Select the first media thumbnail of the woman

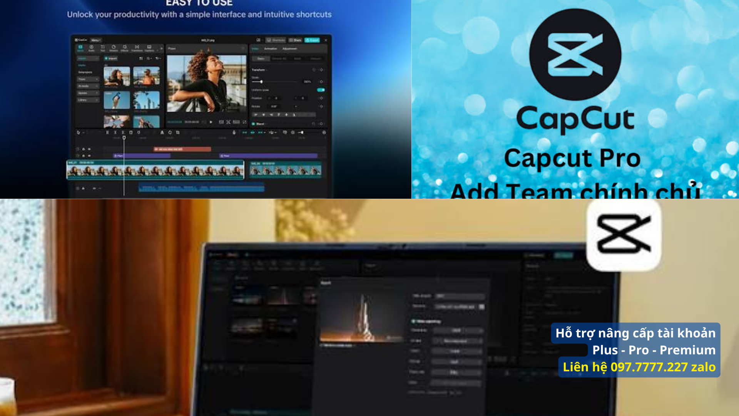pos(117,76)
